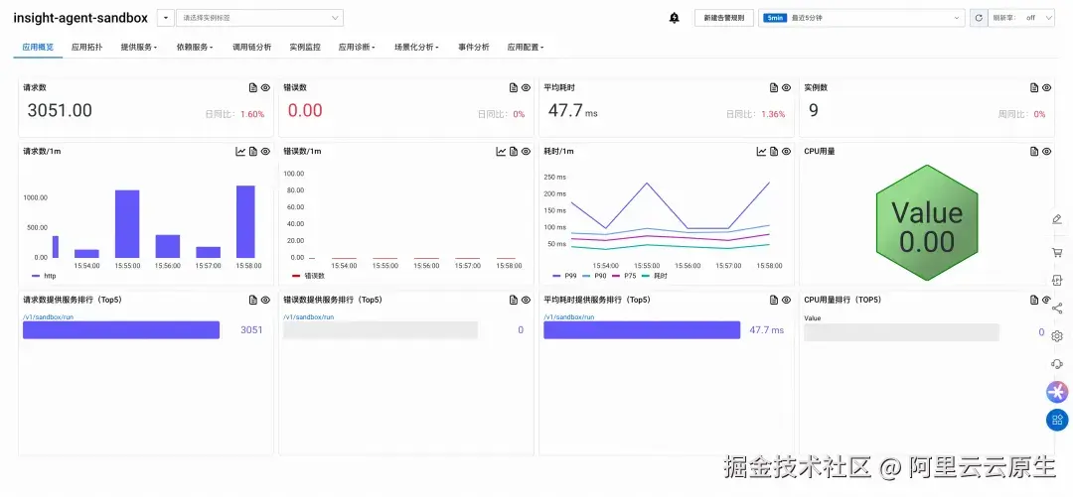Open the 请选择实例标签 dropdown
Screen dimensions: 1073x497
coord(260,18)
